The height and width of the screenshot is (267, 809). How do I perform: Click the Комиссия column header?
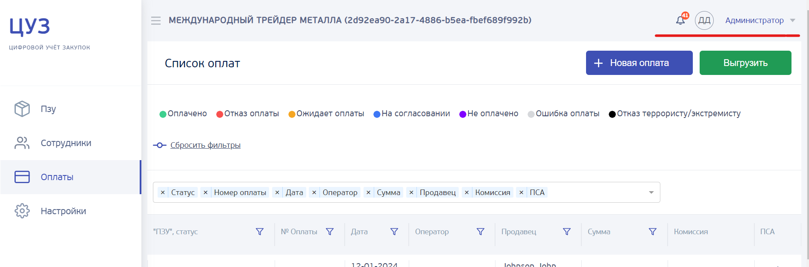691,232
